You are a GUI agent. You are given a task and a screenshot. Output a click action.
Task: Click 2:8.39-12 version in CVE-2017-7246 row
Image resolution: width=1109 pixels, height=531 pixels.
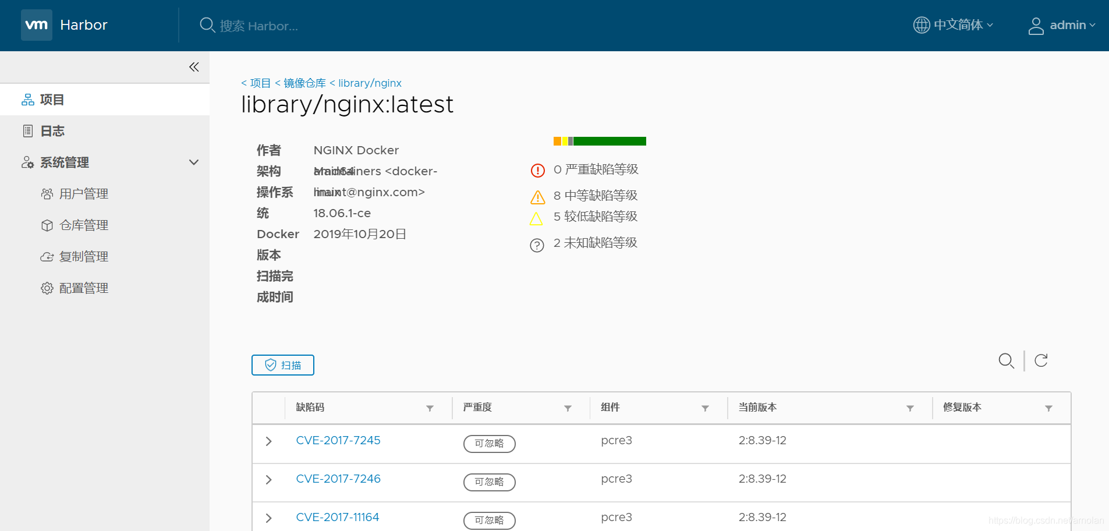763,479
